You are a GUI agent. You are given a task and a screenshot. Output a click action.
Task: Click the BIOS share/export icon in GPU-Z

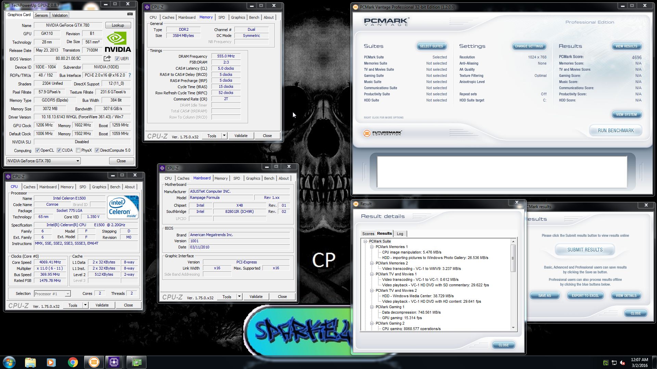pyautogui.click(x=107, y=58)
